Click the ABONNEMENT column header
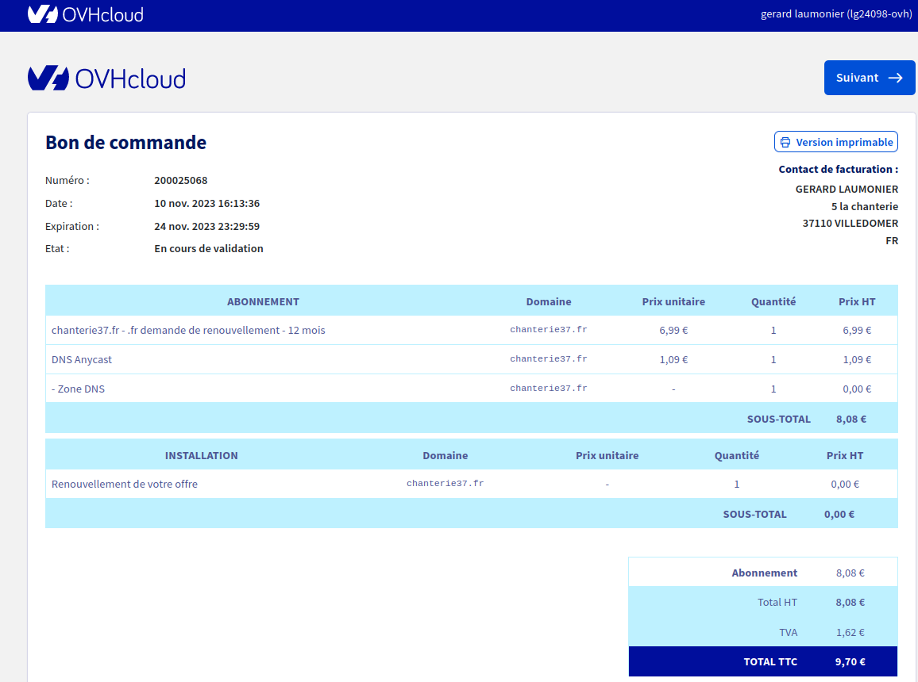Screen dimensions: 918x682 click(x=263, y=301)
